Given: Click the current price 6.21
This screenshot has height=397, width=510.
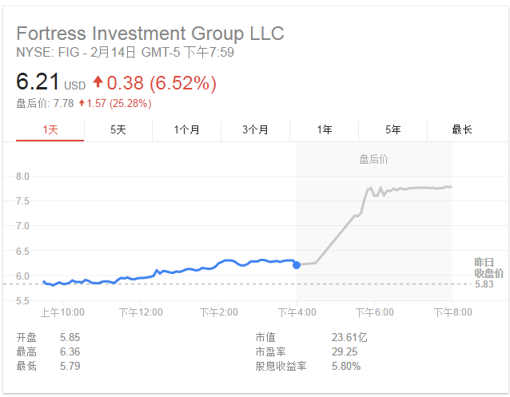Looking at the screenshot, I should [38, 82].
